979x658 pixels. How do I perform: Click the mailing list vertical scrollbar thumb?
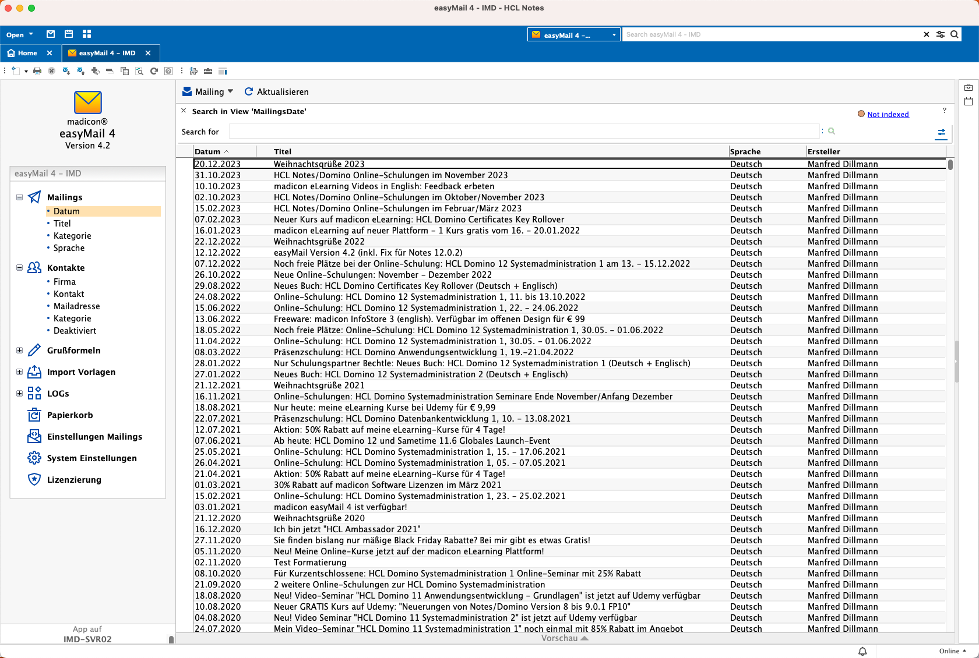click(950, 165)
